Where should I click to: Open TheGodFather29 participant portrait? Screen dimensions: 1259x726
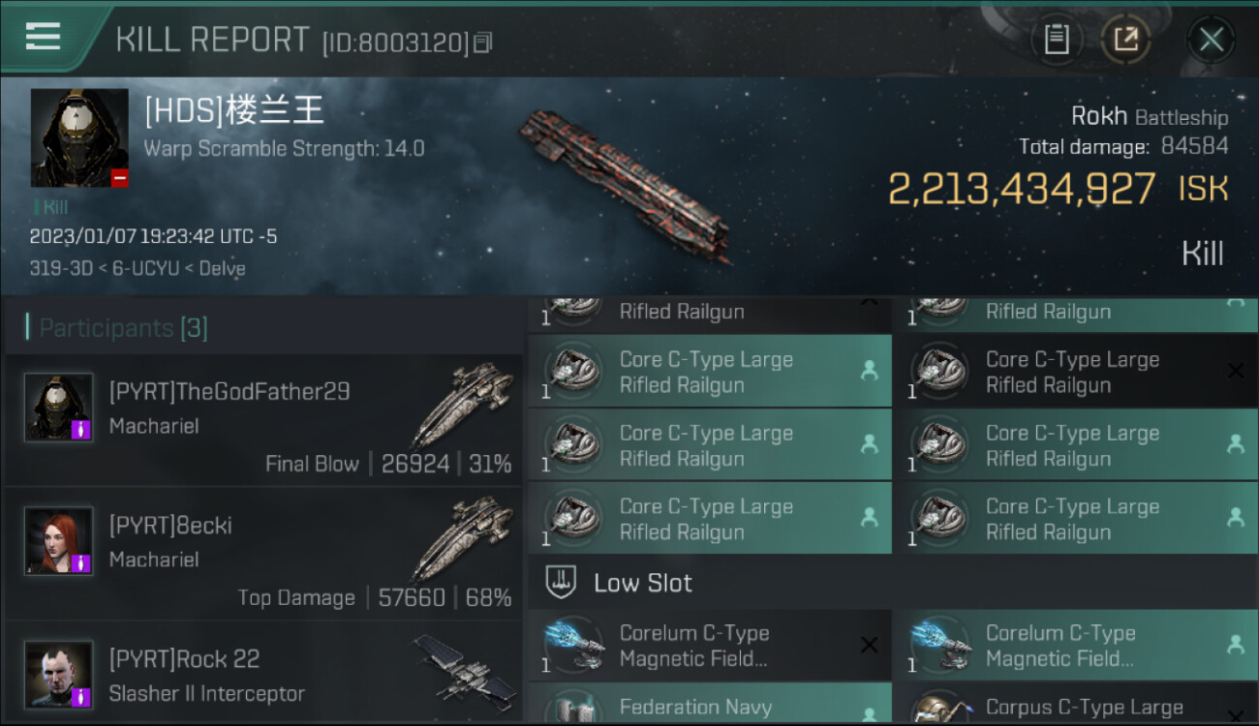click(x=59, y=407)
